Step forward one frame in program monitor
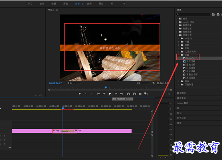The width and height of the screenshot is (222, 160). click(116, 94)
